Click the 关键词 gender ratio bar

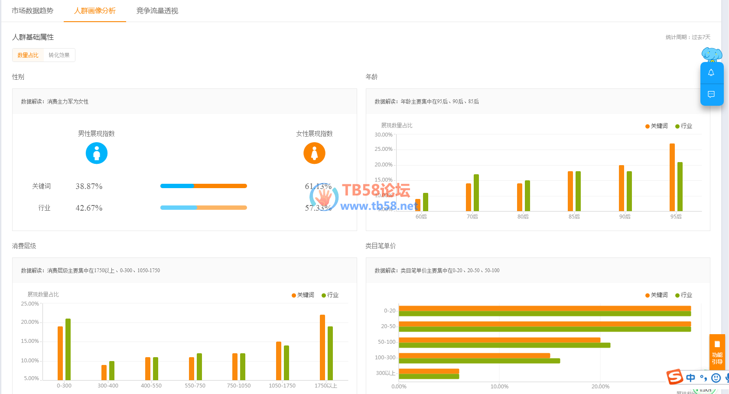(x=203, y=186)
